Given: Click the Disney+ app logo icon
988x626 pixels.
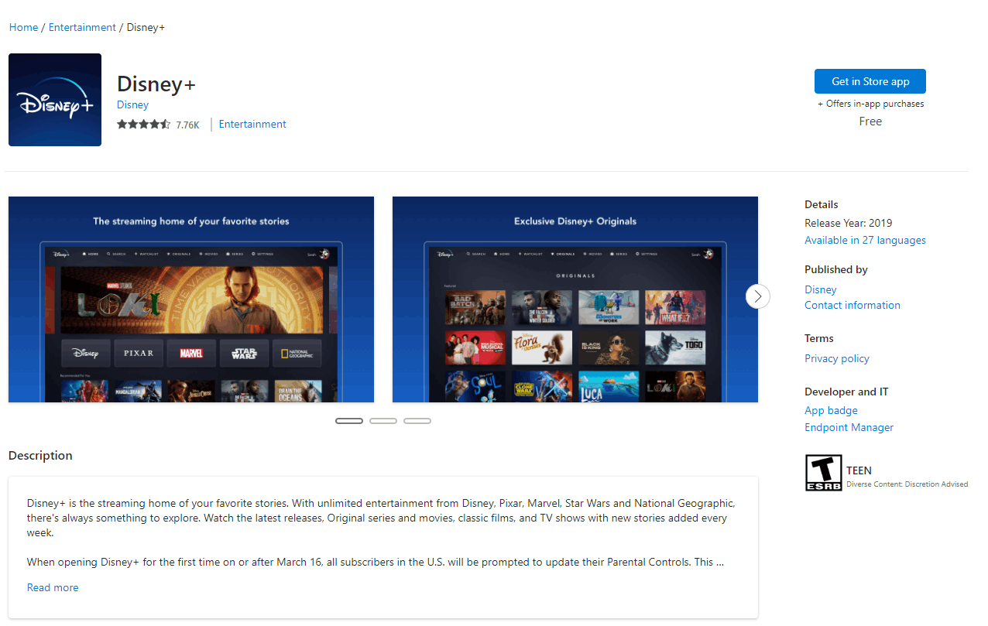Looking at the screenshot, I should (x=54, y=99).
